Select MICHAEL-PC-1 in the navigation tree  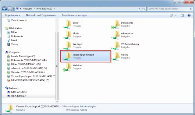point(19,92)
